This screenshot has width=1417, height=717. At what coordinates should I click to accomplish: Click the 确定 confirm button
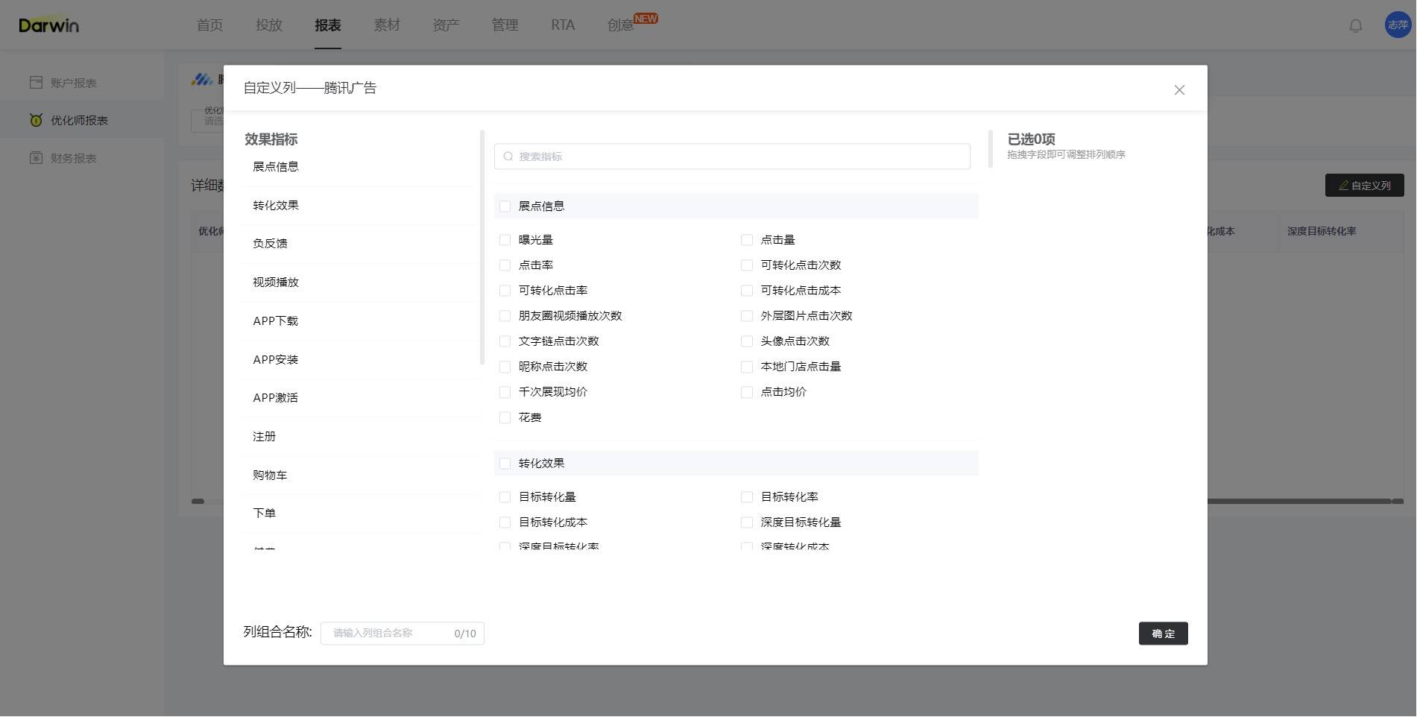1163,633
